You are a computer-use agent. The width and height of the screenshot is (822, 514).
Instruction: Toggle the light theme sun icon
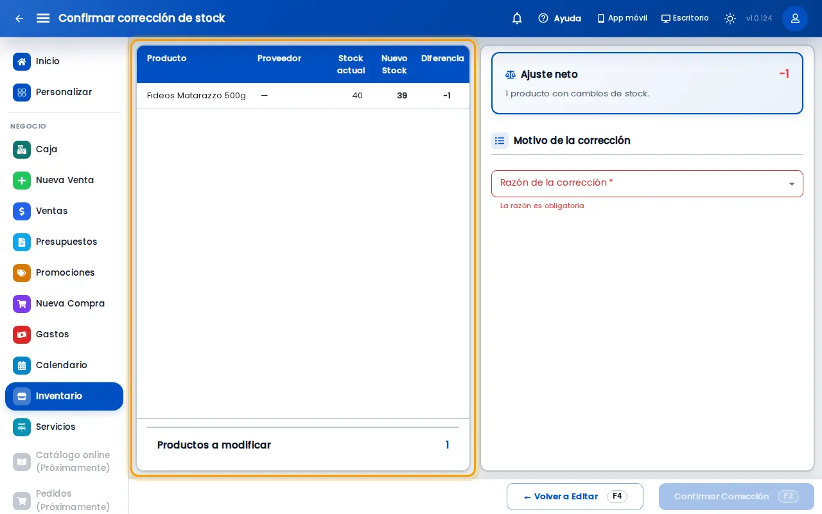pyautogui.click(x=730, y=19)
